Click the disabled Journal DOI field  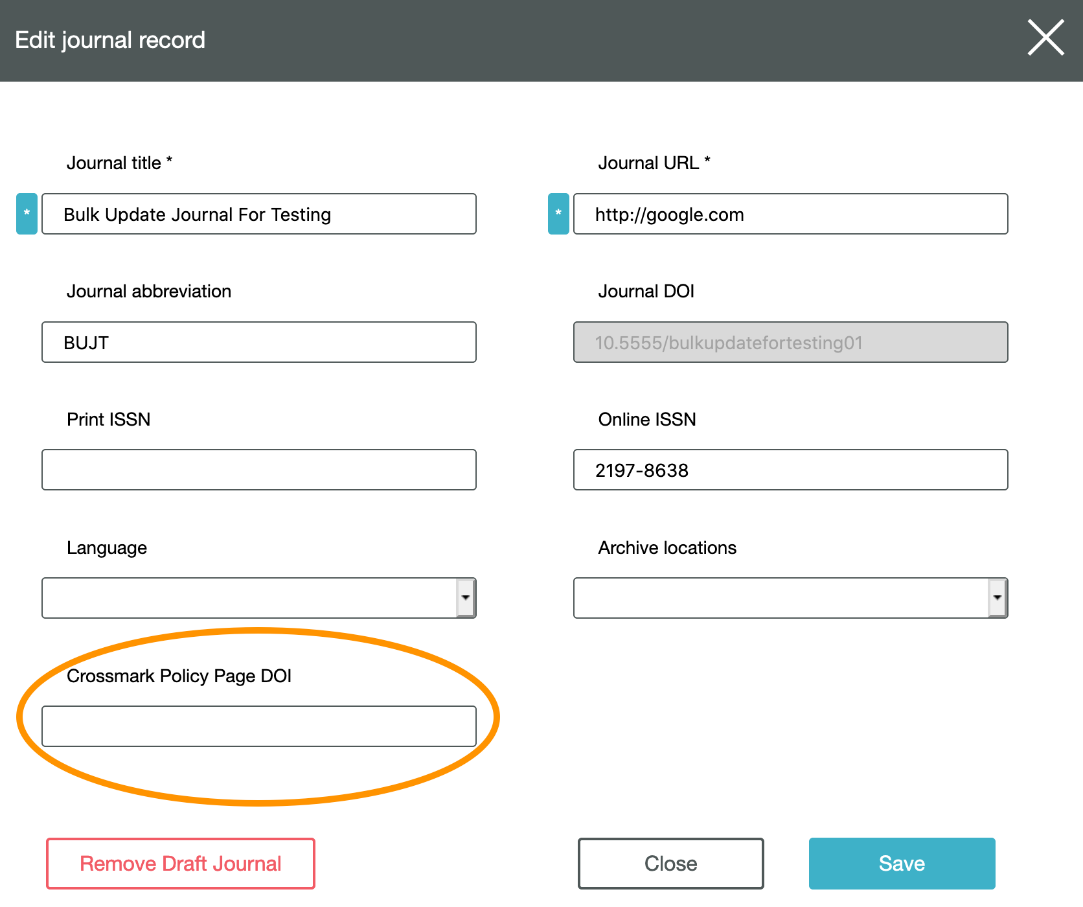point(790,342)
